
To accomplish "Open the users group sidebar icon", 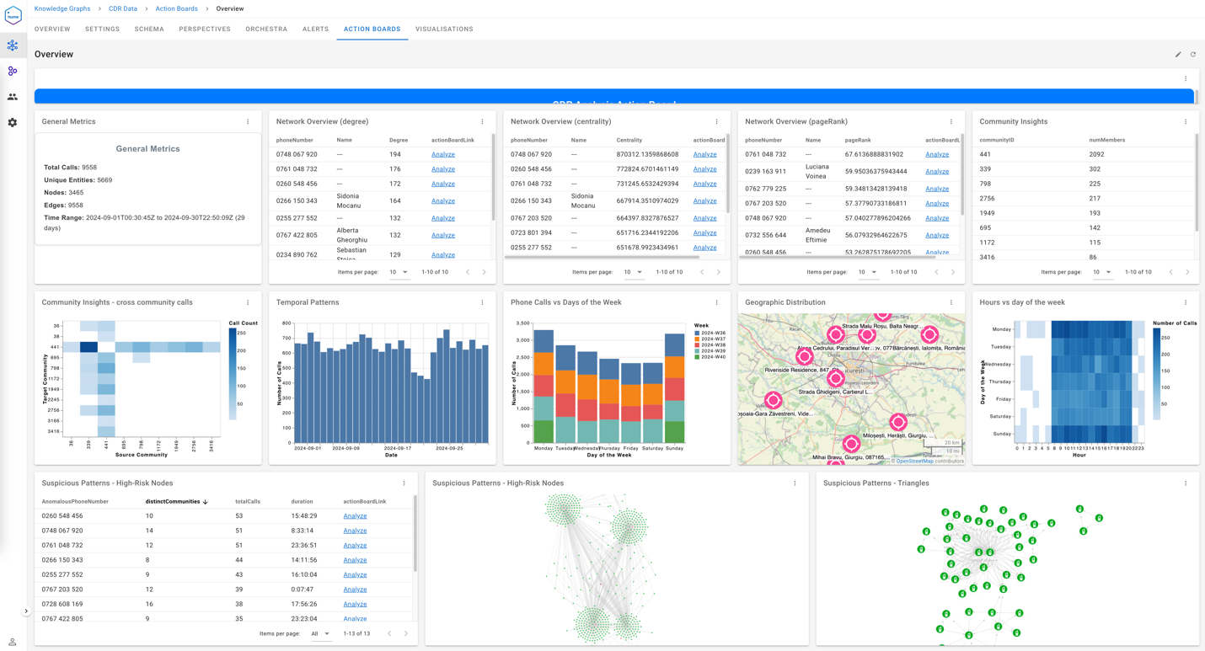I will click(13, 97).
